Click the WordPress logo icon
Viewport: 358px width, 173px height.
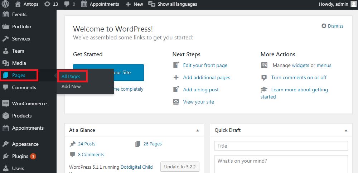point(5,4)
